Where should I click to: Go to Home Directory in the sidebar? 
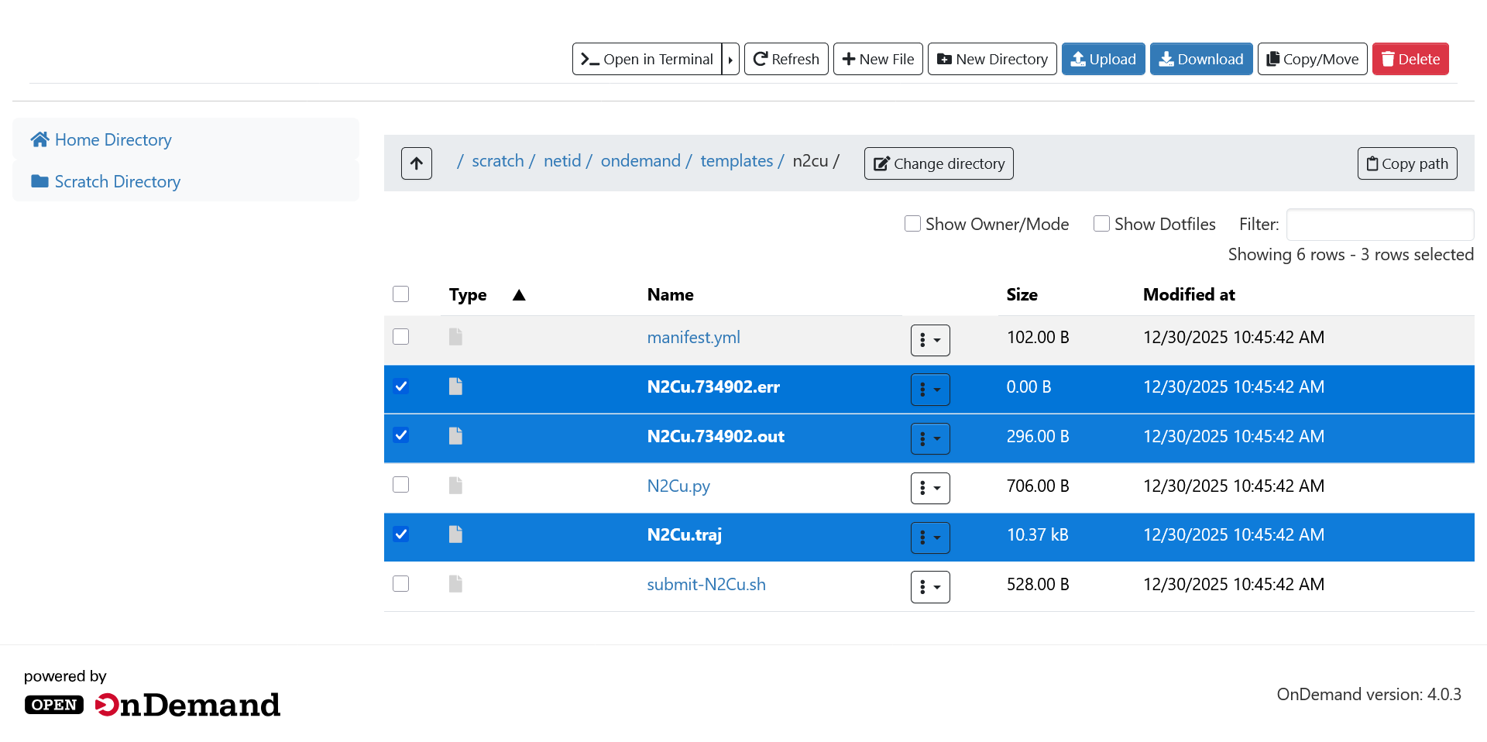(112, 139)
